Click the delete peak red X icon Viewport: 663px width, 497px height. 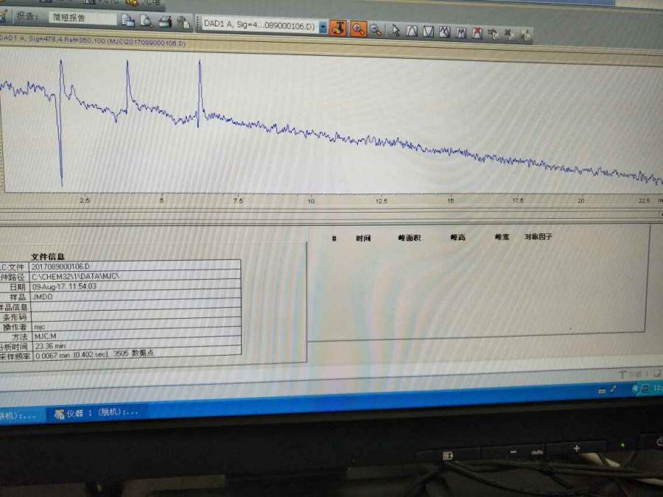coord(477,33)
